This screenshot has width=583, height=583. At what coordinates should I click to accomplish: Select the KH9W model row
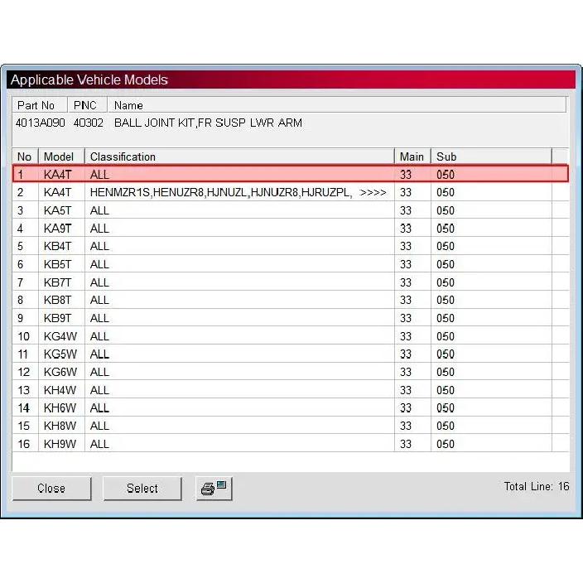pos(291,444)
